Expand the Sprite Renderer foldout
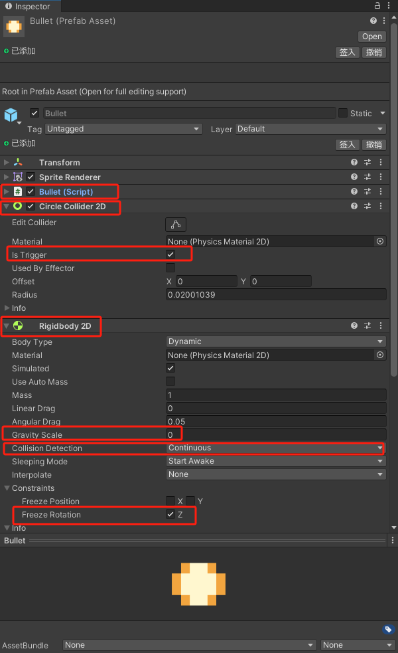398x653 pixels. 6,177
